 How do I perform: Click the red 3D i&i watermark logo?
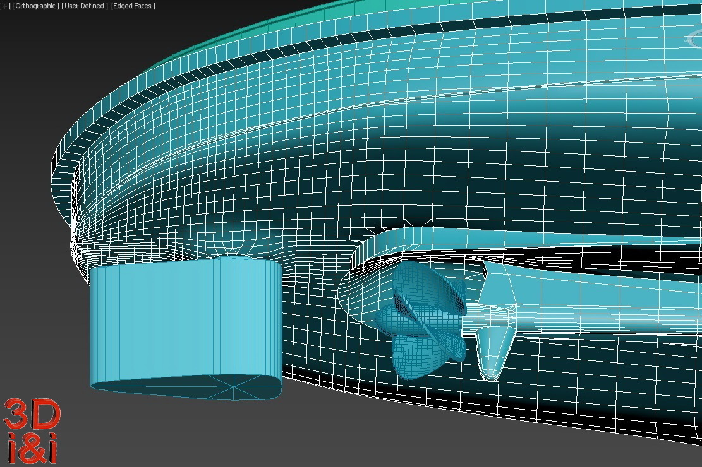pos(32,430)
